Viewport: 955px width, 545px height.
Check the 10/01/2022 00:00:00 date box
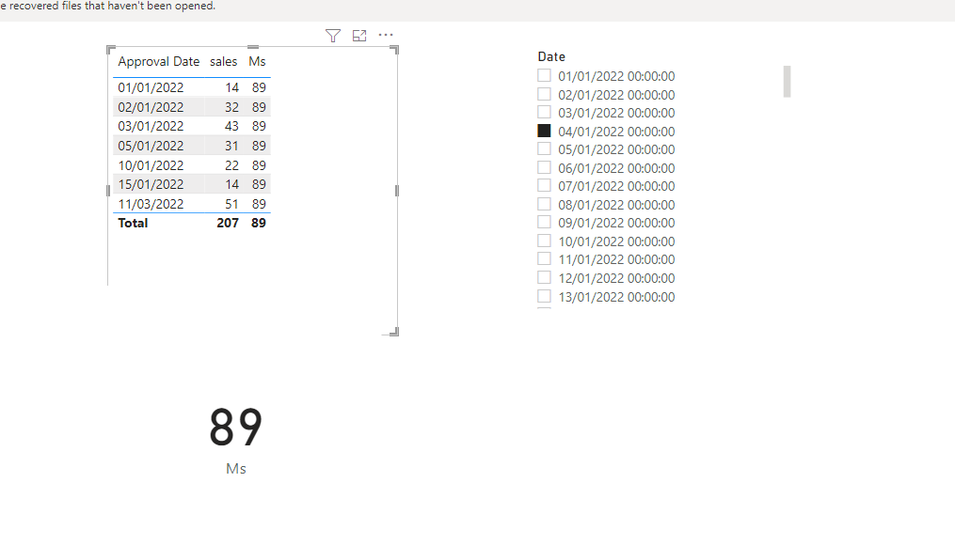click(544, 241)
